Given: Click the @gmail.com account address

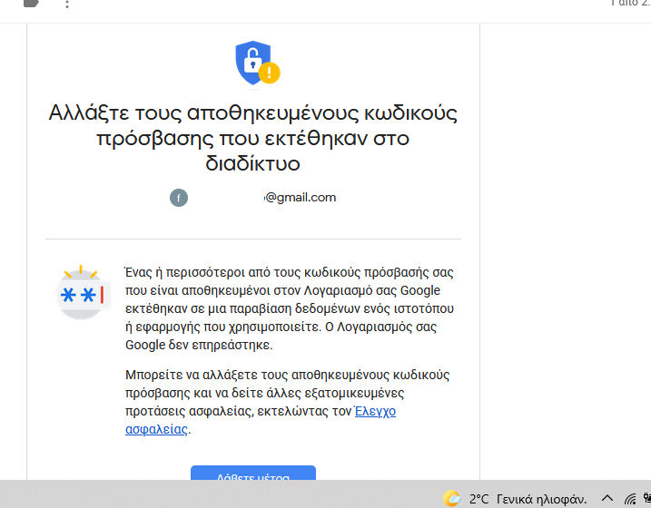Looking at the screenshot, I should [301, 198].
